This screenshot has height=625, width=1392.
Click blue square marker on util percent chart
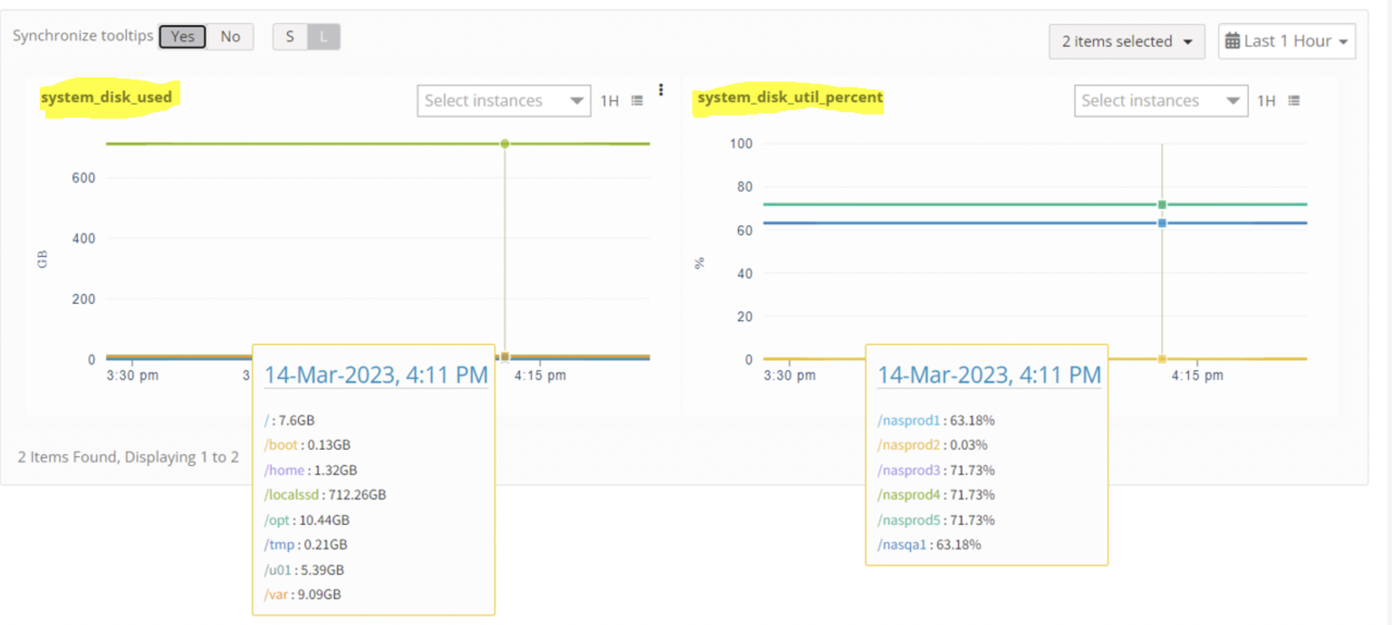point(1162,223)
